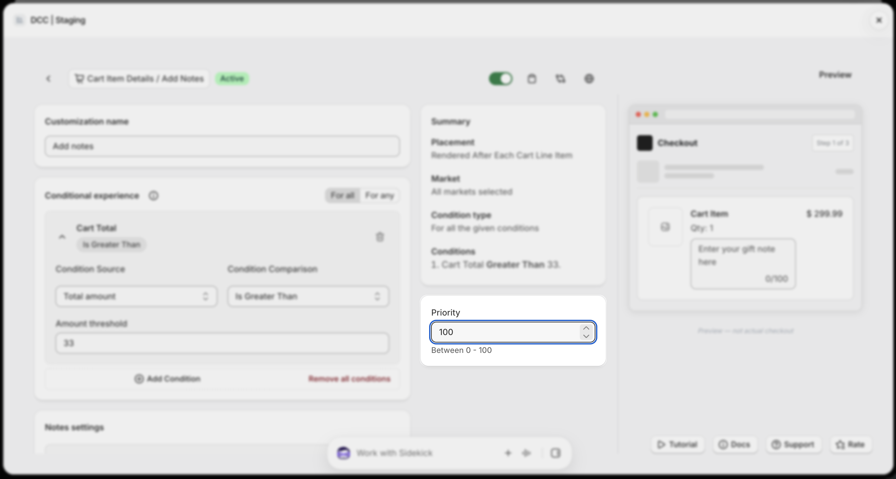Click the Support button
This screenshot has height=479, width=896.
point(793,444)
